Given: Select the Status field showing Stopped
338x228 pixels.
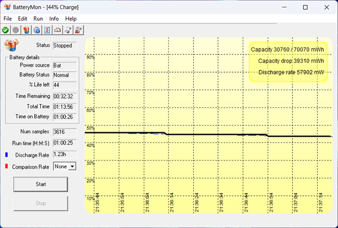Looking at the screenshot, I should click(x=65, y=46).
